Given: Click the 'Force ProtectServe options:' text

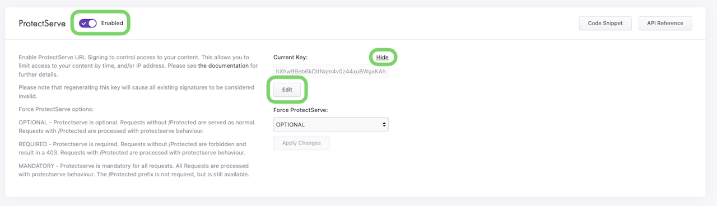Looking at the screenshot, I should (x=56, y=109).
